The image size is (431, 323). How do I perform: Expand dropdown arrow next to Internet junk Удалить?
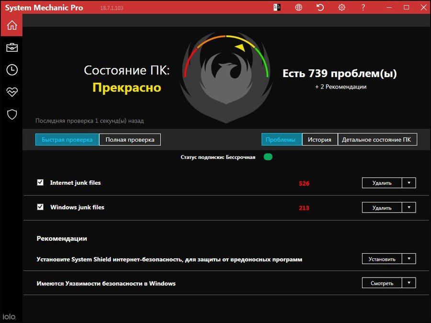point(409,183)
